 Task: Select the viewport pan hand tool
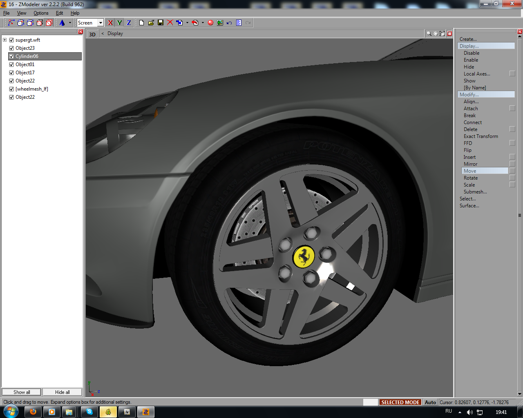pos(436,33)
